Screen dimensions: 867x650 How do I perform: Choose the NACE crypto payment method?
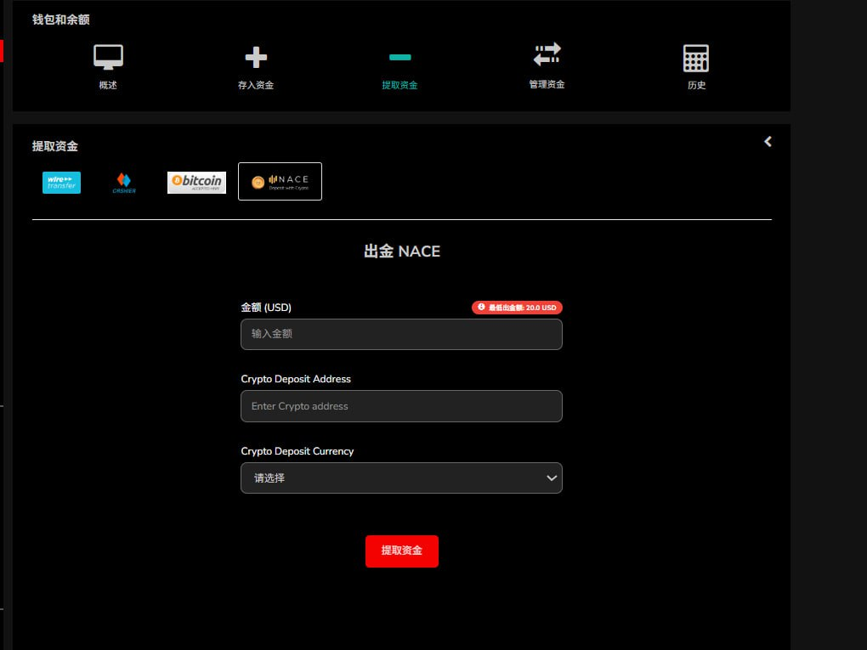pyautogui.click(x=280, y=181)
